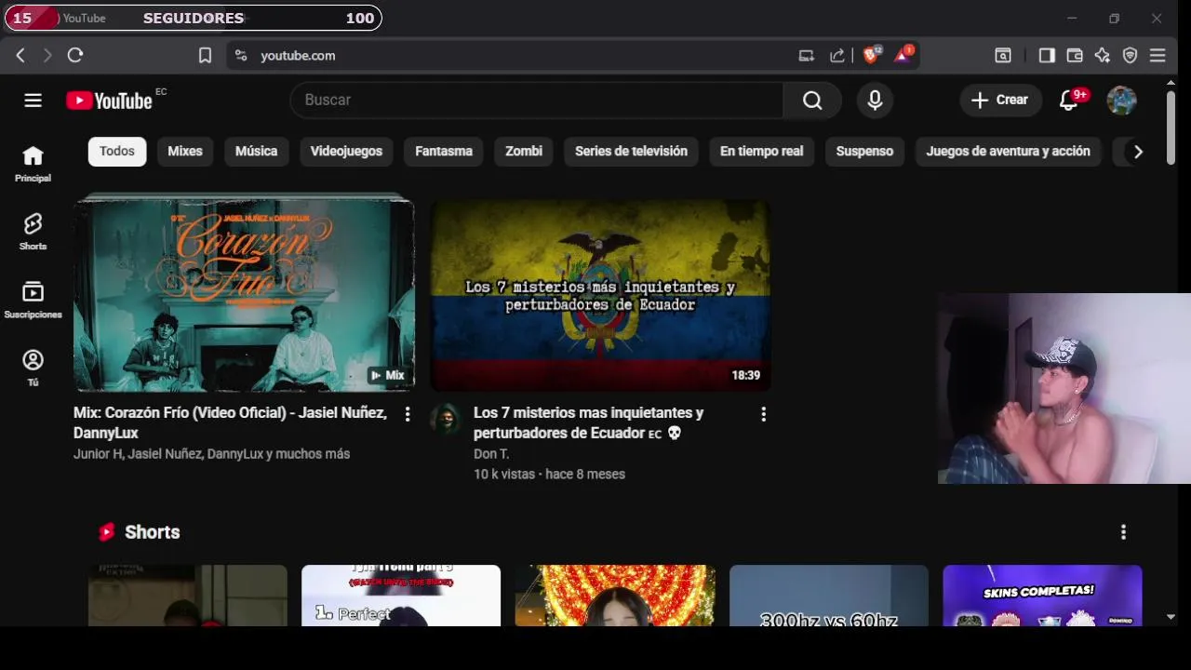Go to Principal in sidebar
1191x670 pixels.
pyautogui.click(x=33, y=164)
